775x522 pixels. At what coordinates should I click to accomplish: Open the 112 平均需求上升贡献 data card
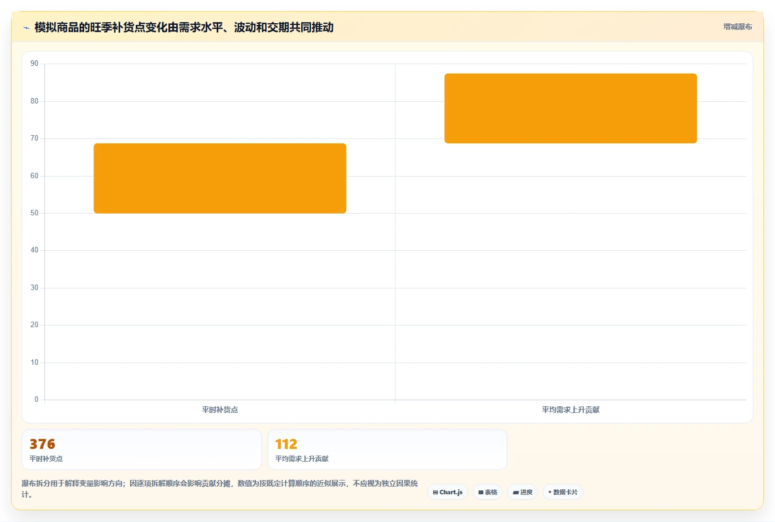tap(387, 449)
